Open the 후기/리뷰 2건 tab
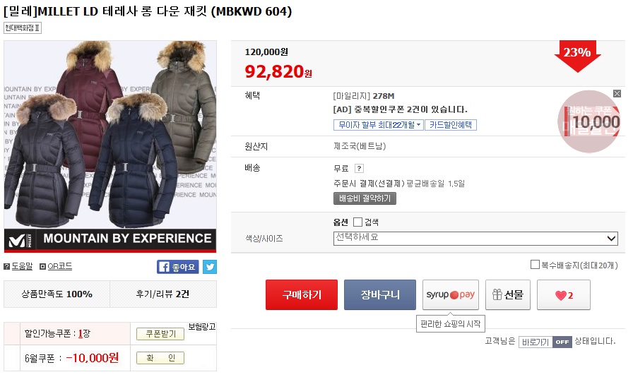 163,294
